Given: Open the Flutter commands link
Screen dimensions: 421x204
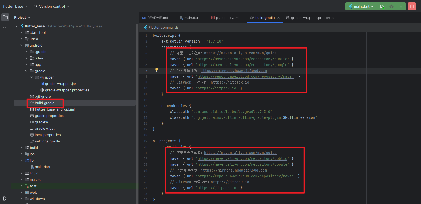Looking at the screenshot, I should pyautogui.click(x=164, y=27).
